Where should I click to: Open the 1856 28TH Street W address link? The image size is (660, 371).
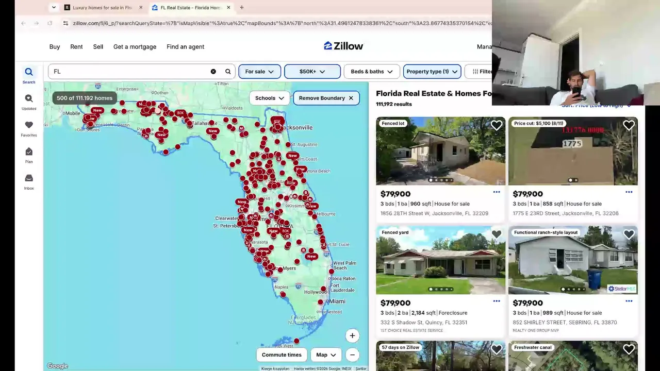pyautogui.click(x=434, y=213)
